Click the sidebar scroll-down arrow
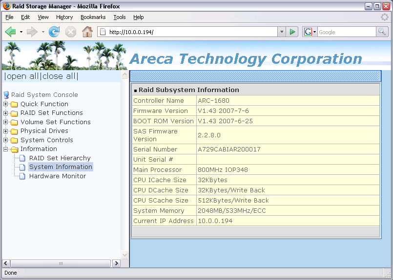This screenshot has height=280, width=393. (124, 255)
